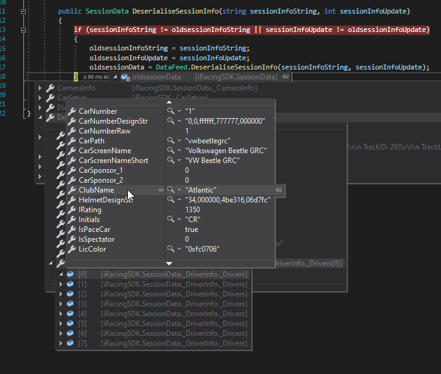Select the CarNumber property row
This screenshot has width=441, height=374.
(171, 111)
